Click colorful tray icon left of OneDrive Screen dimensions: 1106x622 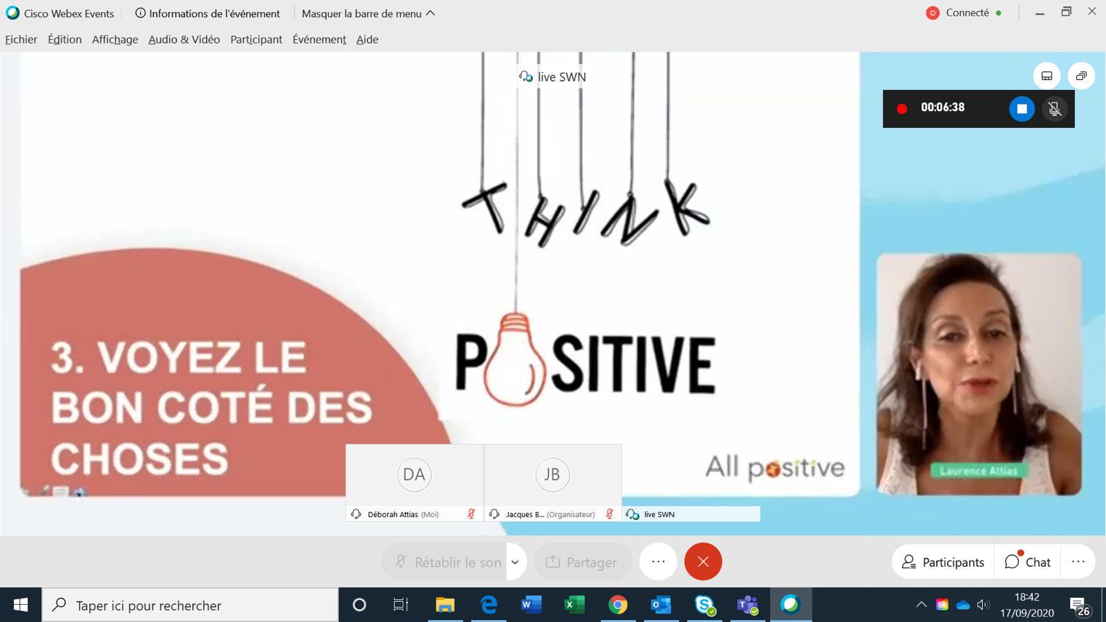pyautogui.click(x=941, y=605)
